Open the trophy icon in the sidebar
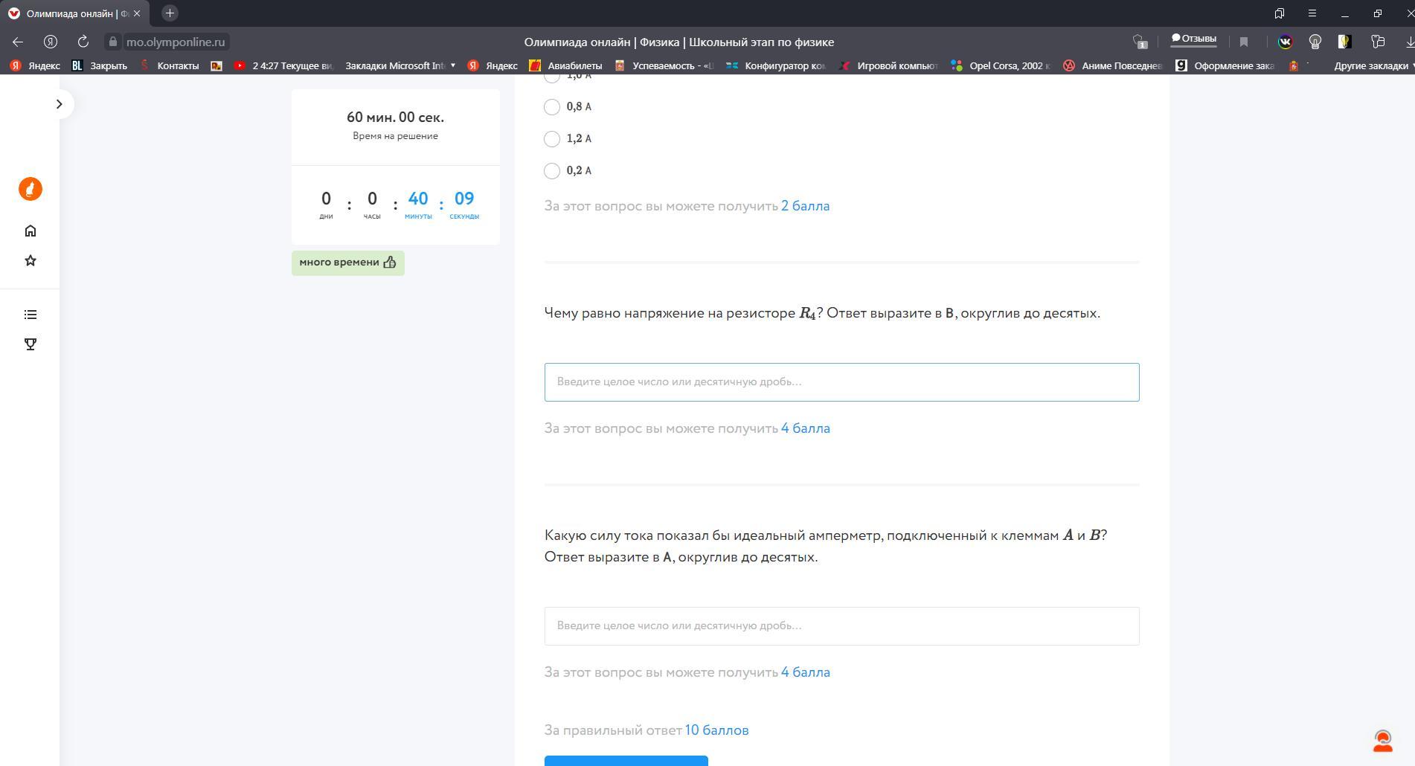The width and height of the screenshot is (1415, 766). coord(31,344)
